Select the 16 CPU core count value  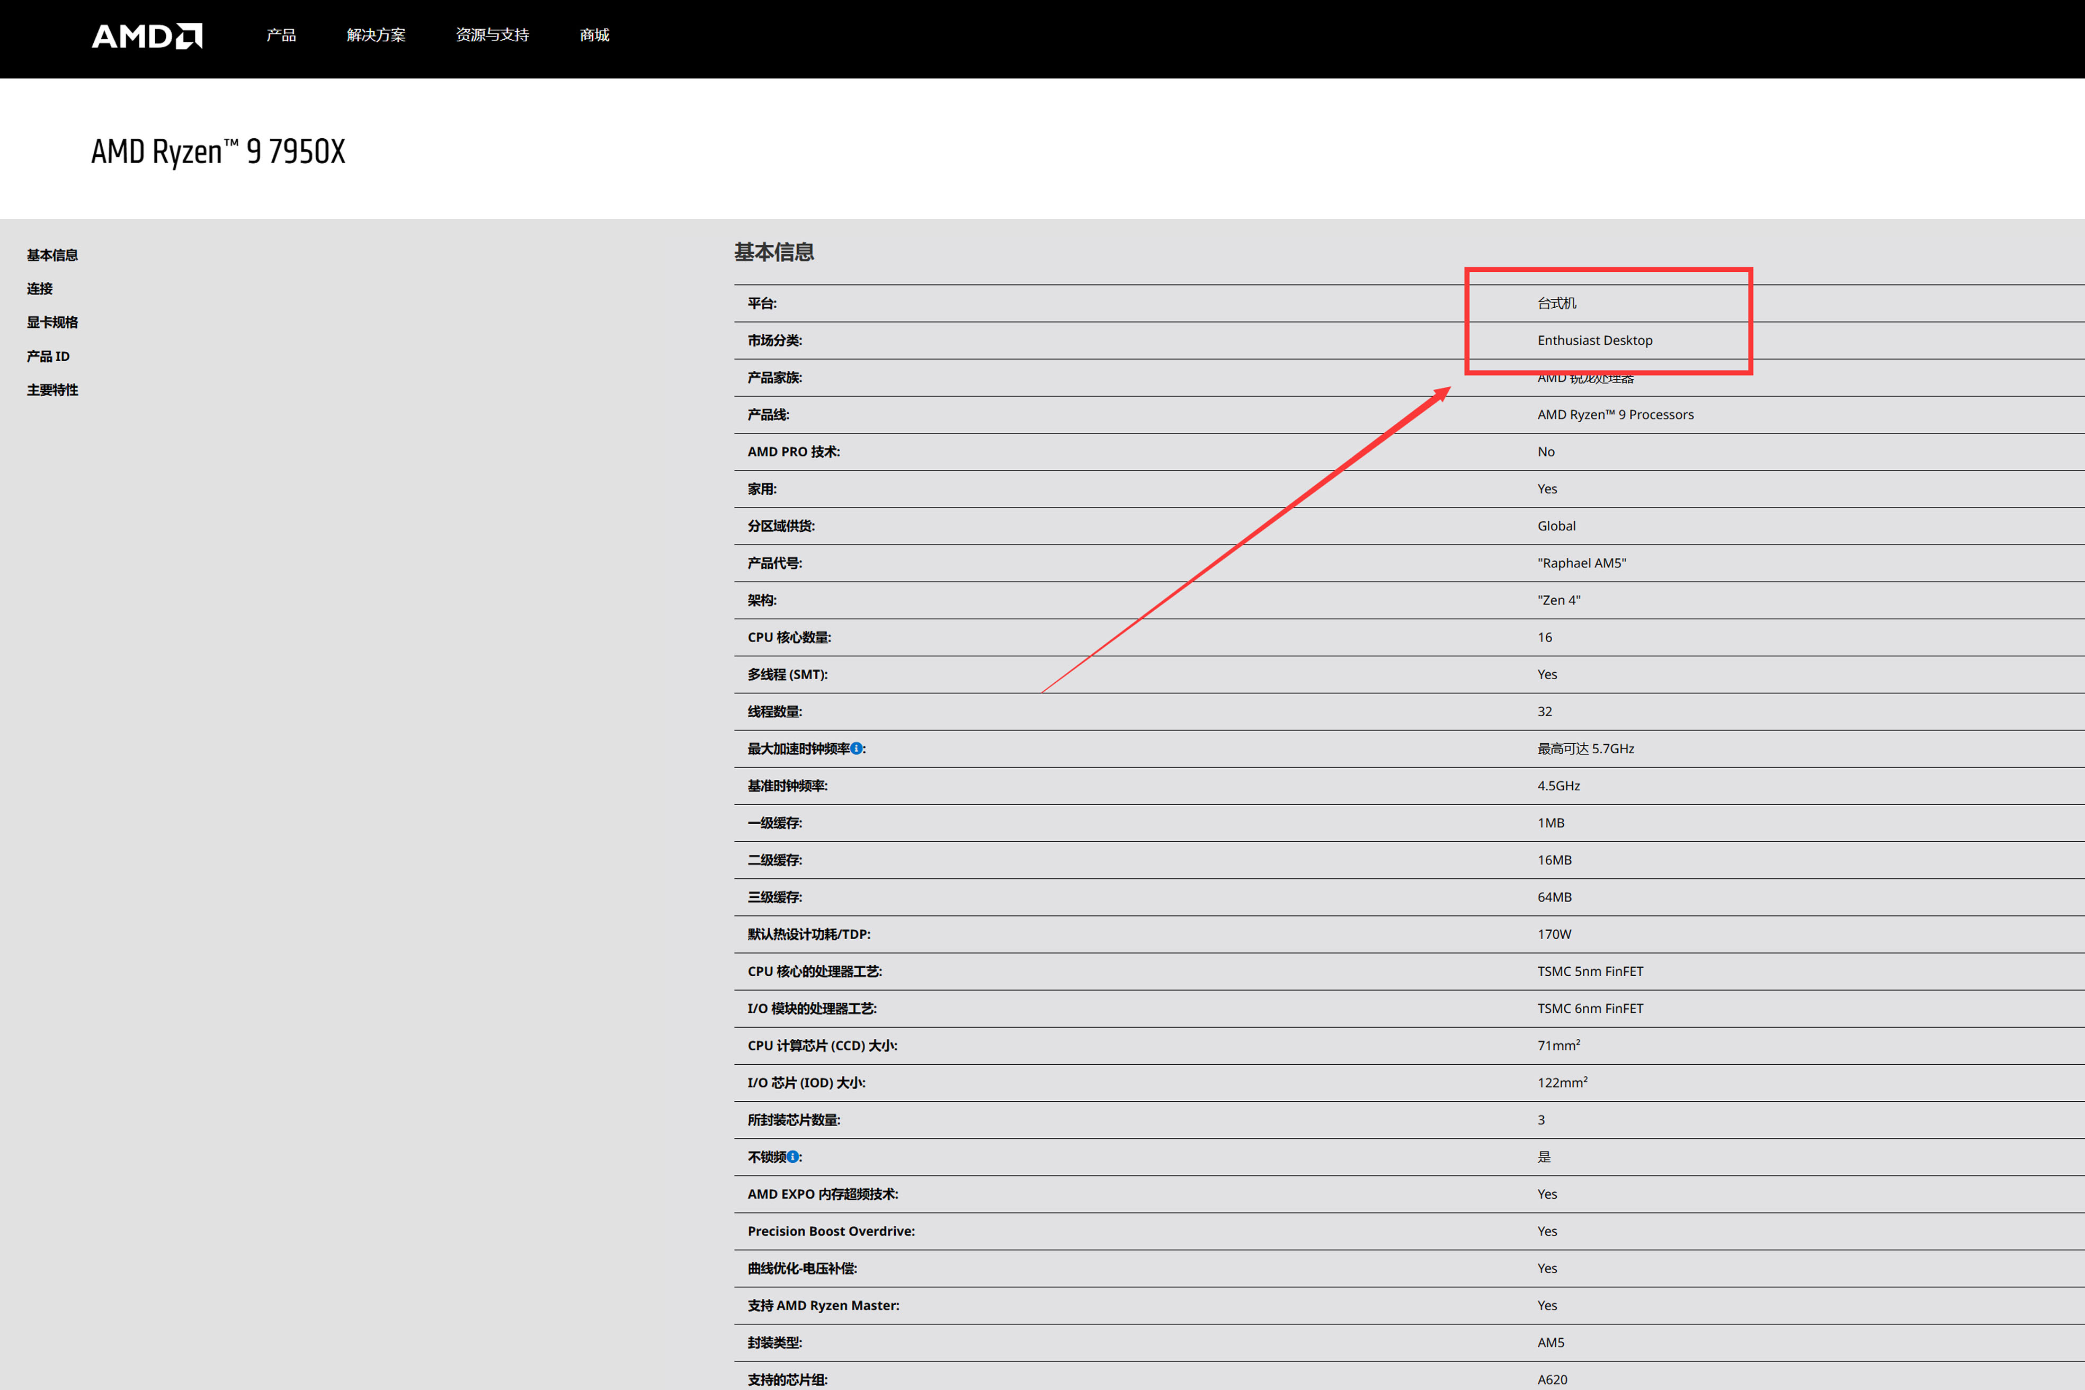coord(1545,638)
